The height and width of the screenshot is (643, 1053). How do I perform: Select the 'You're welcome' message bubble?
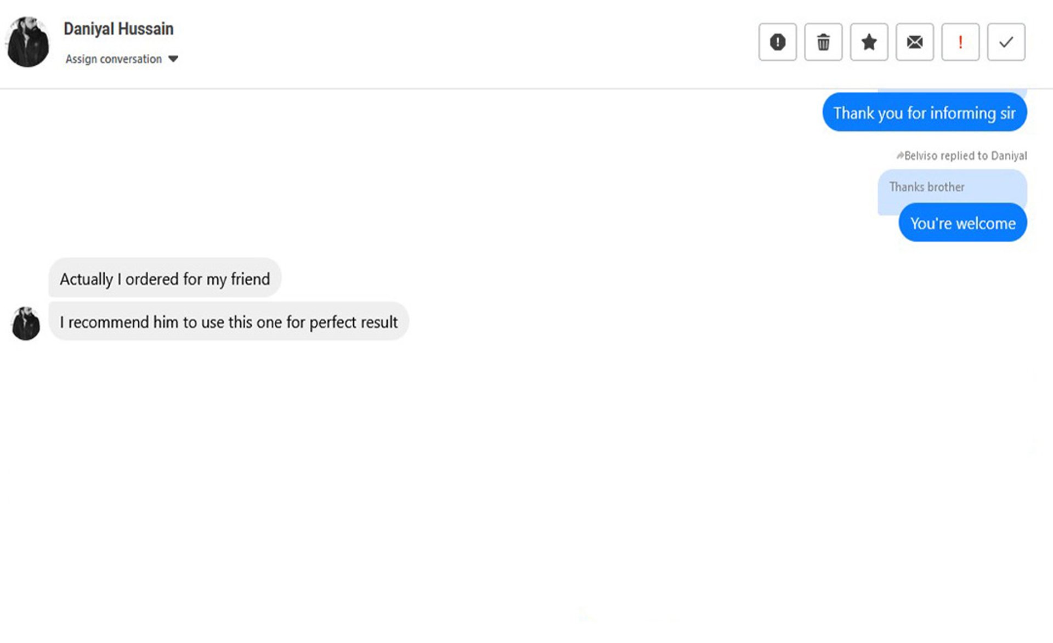(963, 223)
